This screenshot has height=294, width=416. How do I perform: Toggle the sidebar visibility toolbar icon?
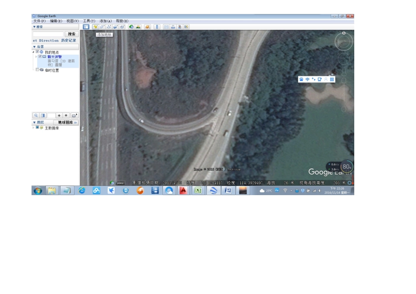click(x=86, y=27)
